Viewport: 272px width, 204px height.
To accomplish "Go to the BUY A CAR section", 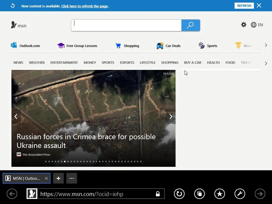I will tap(193, 62).
